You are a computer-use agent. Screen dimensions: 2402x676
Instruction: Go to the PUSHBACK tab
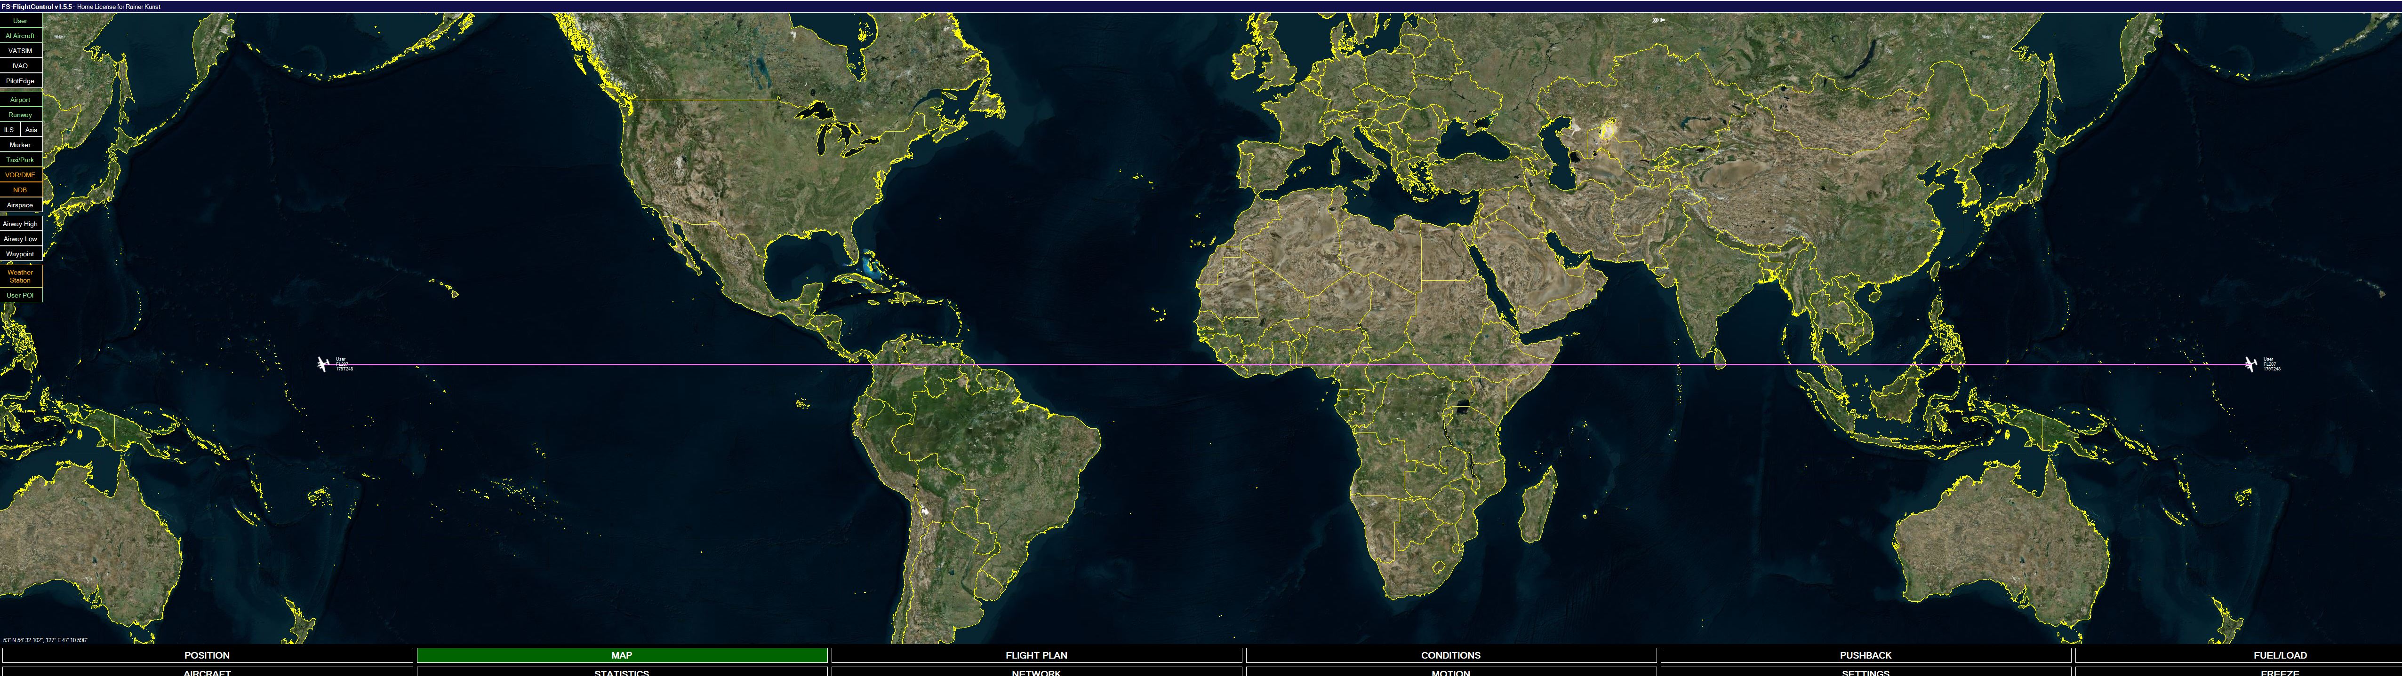pos(1865,655)
